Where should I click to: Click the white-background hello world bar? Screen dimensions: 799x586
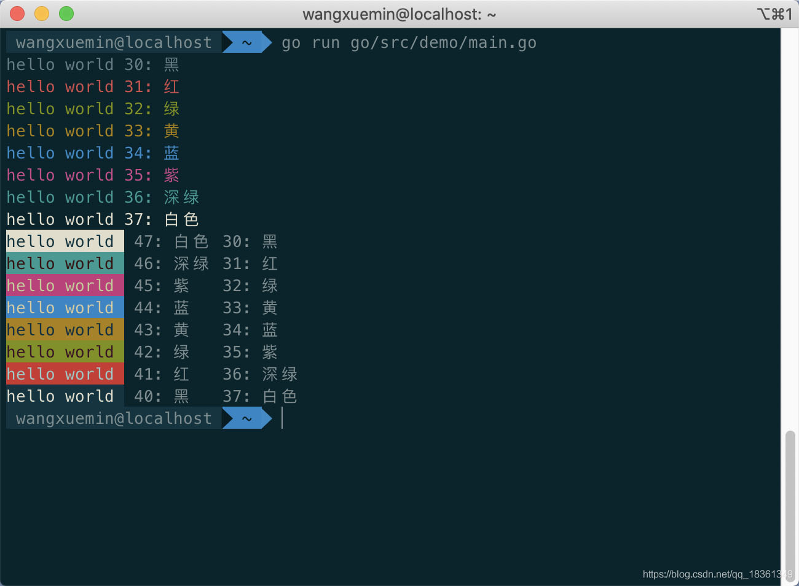pos(65,241)
